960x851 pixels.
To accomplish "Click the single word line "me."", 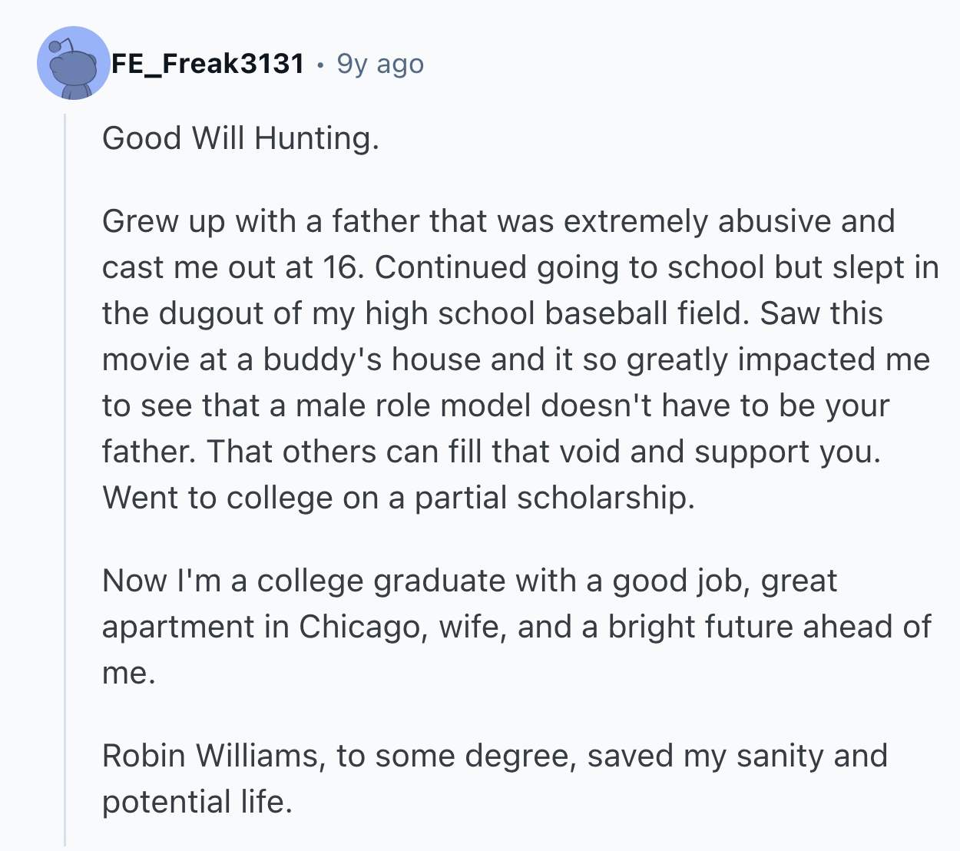I will [x=129, y=673].
